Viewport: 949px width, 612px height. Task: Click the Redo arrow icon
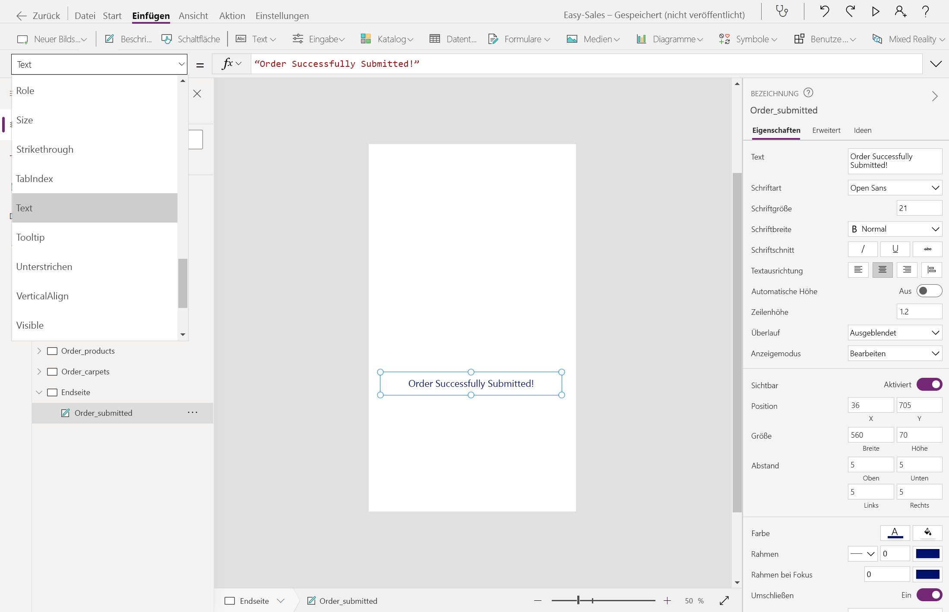point(850,12)
